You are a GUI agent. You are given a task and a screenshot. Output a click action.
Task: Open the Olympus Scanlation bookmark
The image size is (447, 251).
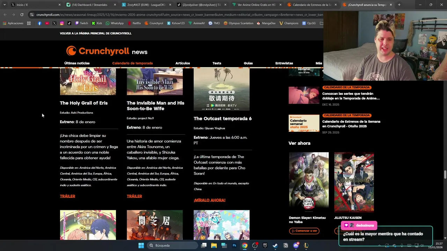pyautogui.click(x=239, y=23)
